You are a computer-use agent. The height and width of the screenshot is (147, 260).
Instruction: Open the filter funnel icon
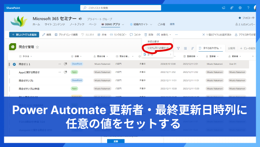pos(178,48)
